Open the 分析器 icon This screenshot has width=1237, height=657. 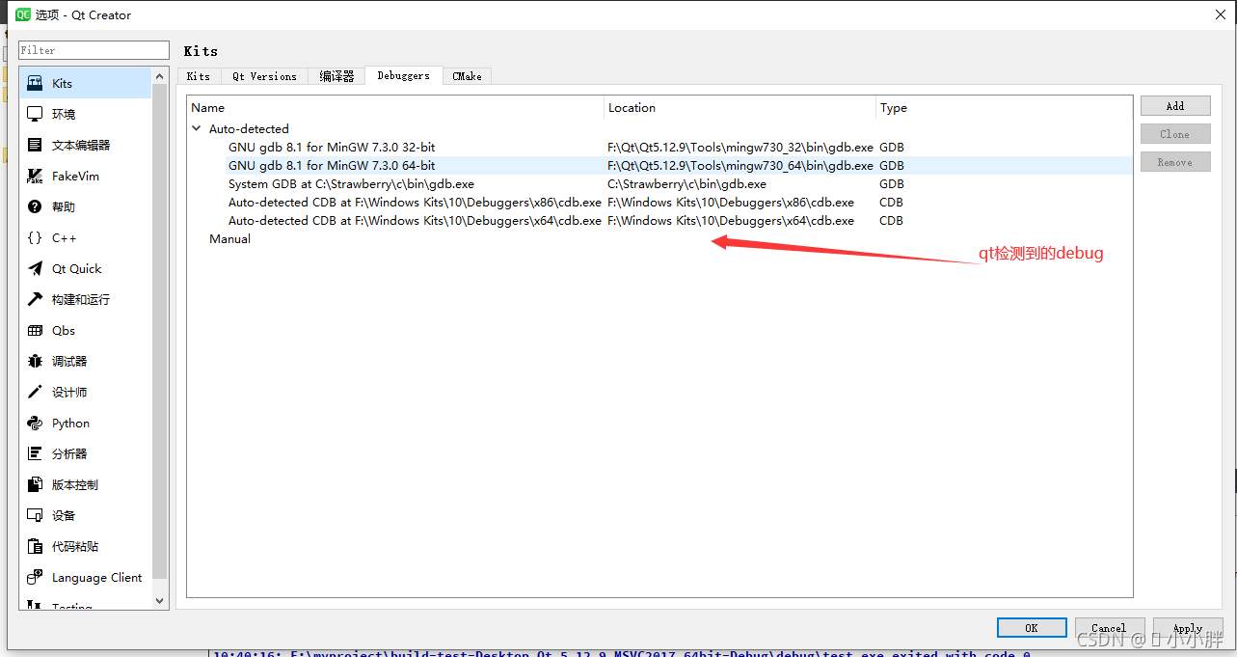(x=35, y=453)
